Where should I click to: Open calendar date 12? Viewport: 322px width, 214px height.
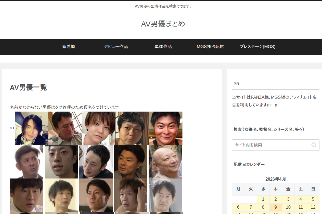313,207
